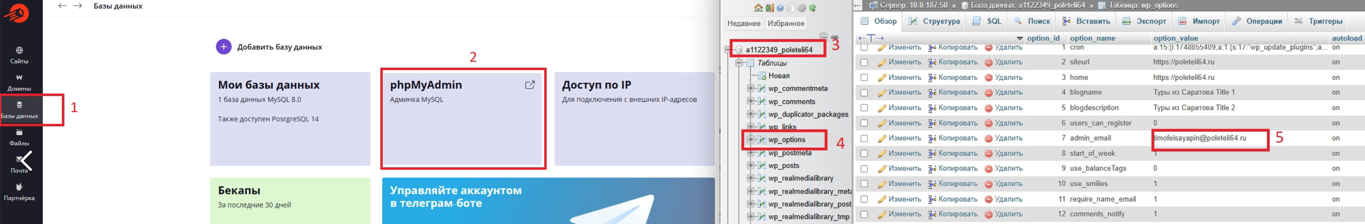Select wp_postmeta table in tree
Image resolution: width=1365 pixels, height=224 pixels.
click(790, 153)
